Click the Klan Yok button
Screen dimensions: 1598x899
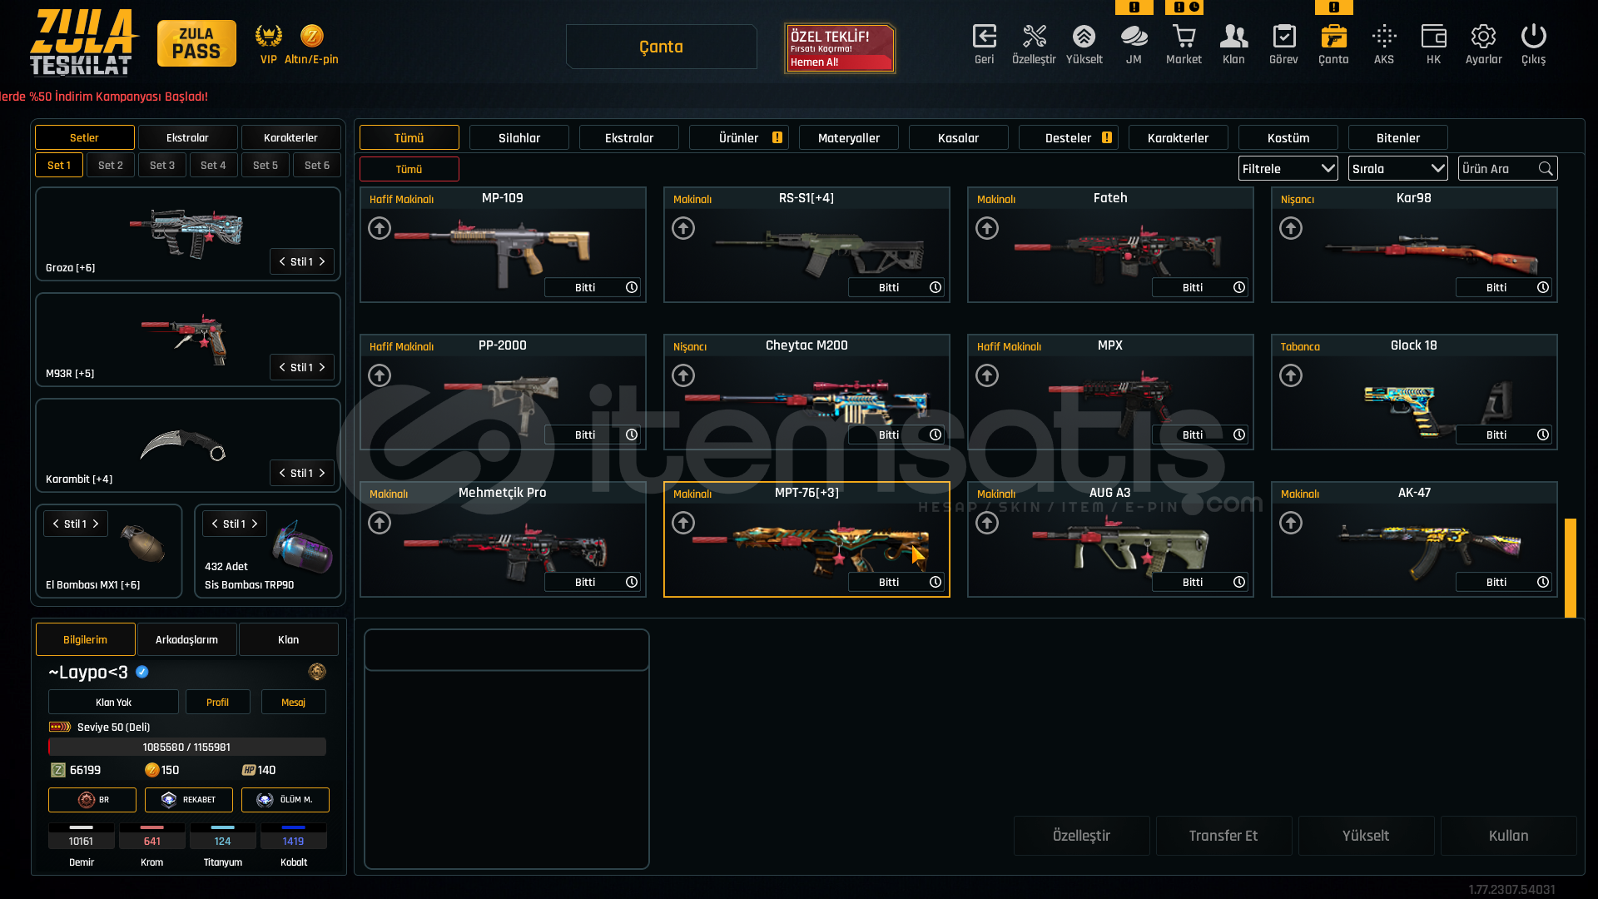tap(113, 702)
